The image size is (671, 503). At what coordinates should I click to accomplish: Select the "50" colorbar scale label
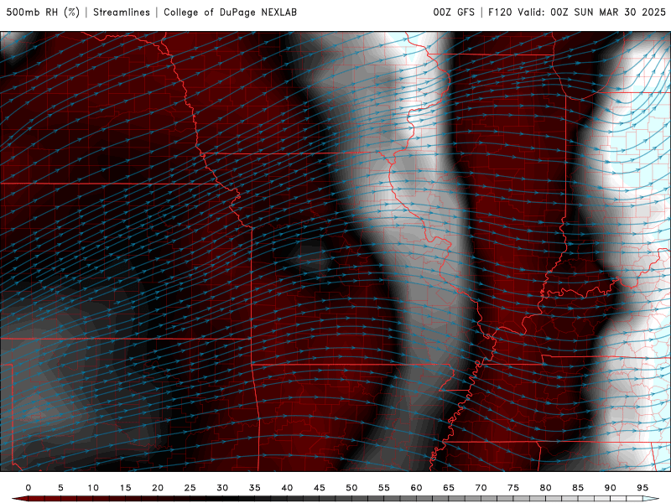point(351,488)
